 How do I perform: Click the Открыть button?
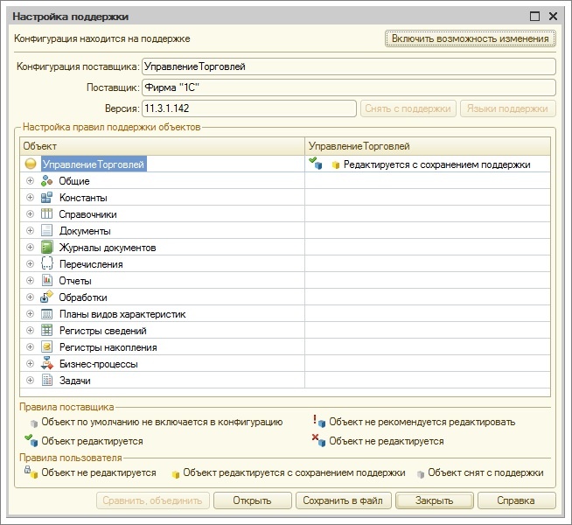pos(253,500)
